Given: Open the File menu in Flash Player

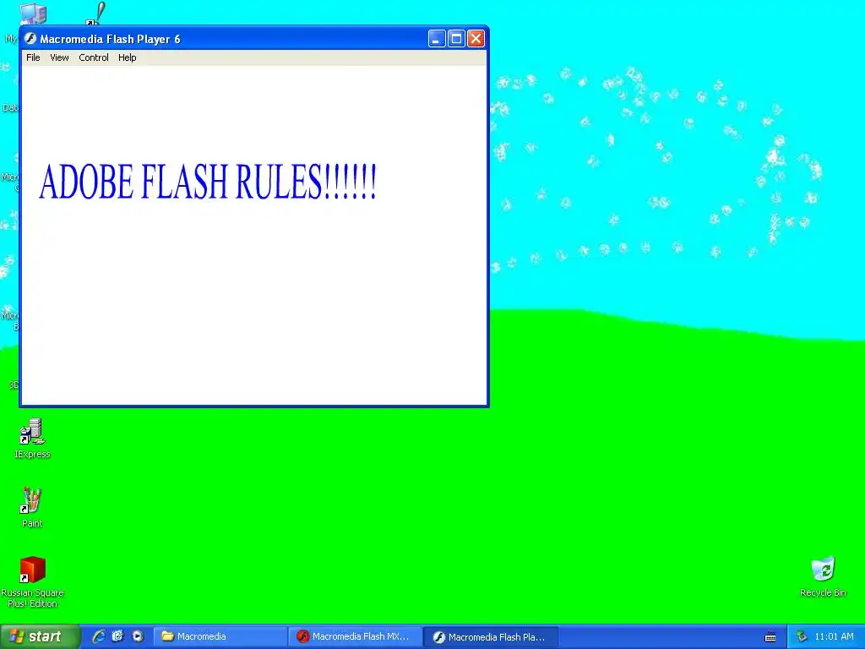Looking at the screenshot, I should tap(33, 57).
